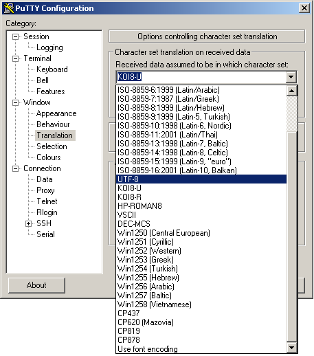Collapse the Window tree node
The width and height of the screenshot is (314, 356).
coord(15,102)
